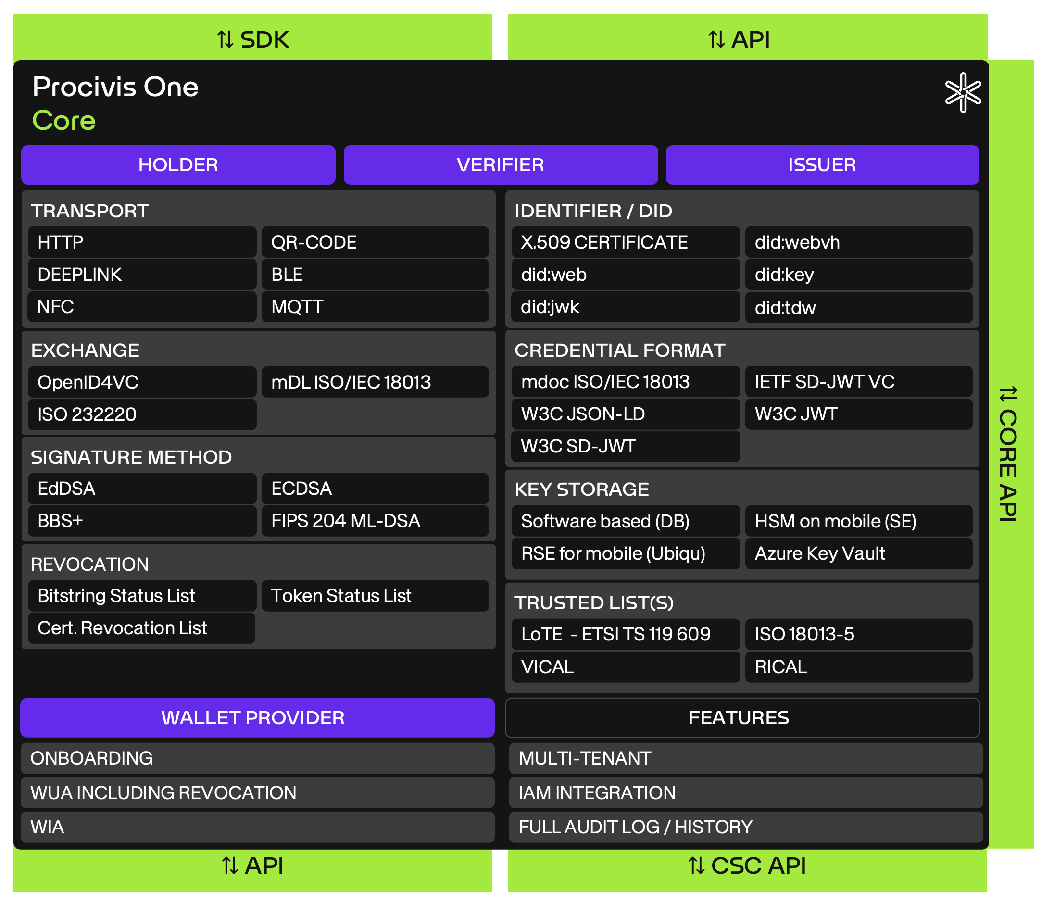This screenshot has height=903, width=1054.
Task: Click the WALLET PROVIDER button
Action: (x=253, y=718)
